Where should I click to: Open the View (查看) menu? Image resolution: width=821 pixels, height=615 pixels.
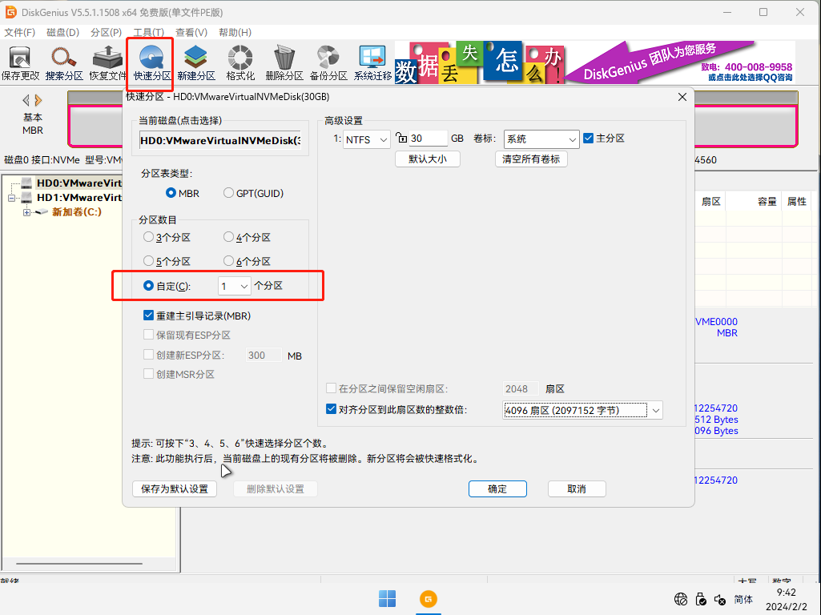pos(191,33)
